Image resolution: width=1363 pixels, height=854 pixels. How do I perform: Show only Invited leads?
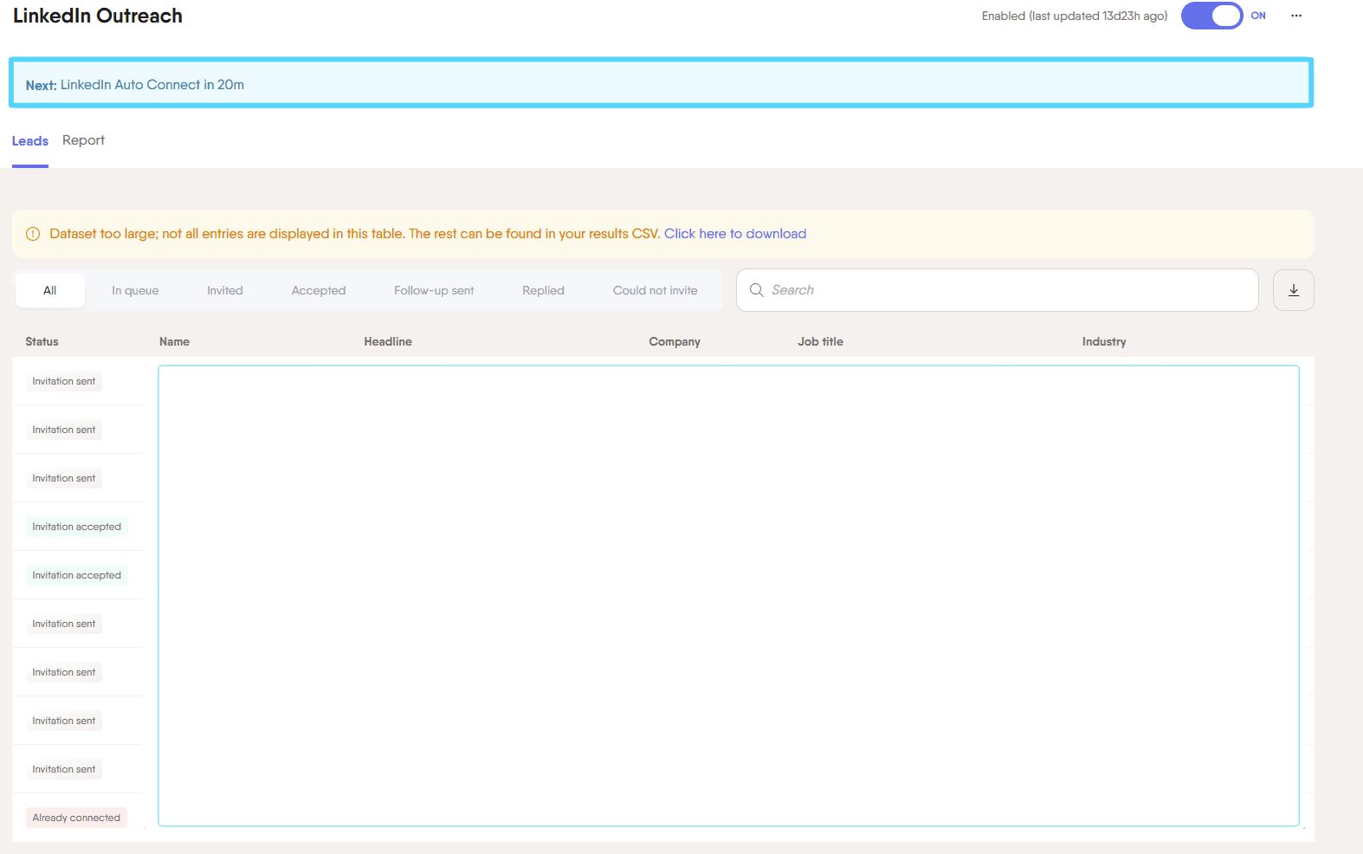pos(225,290)
